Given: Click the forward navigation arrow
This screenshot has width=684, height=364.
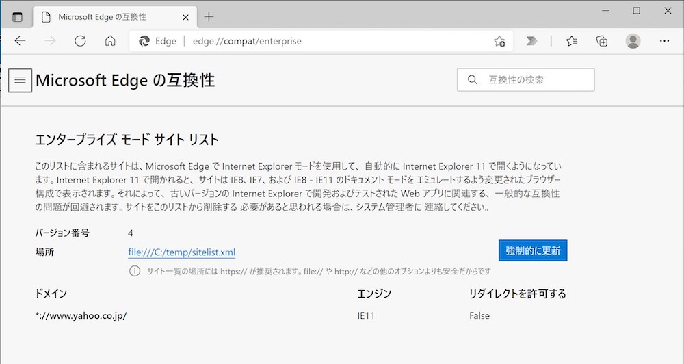Looking at the screenshot, I should (50, 41).
